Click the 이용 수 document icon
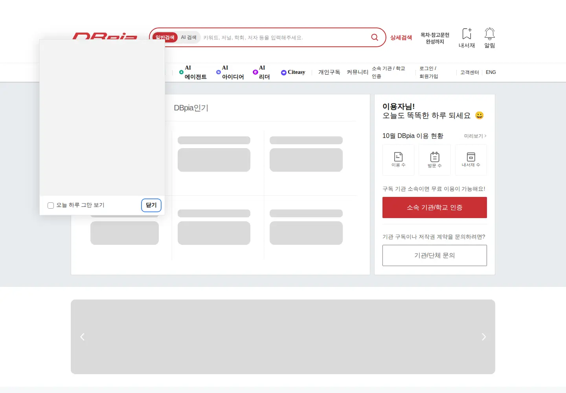The height and width of the screenshot is (393, 566). coord(398,157)
